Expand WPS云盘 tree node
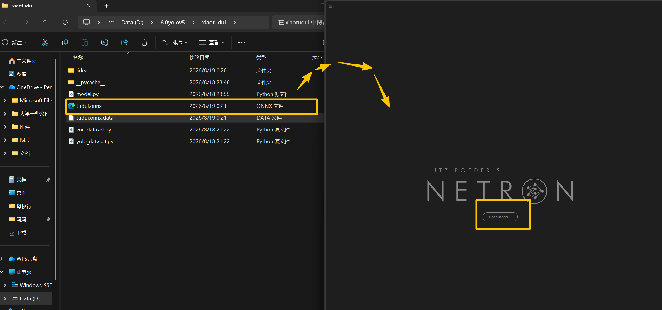This screenshot has width=662, height=310. coord(2,259)
